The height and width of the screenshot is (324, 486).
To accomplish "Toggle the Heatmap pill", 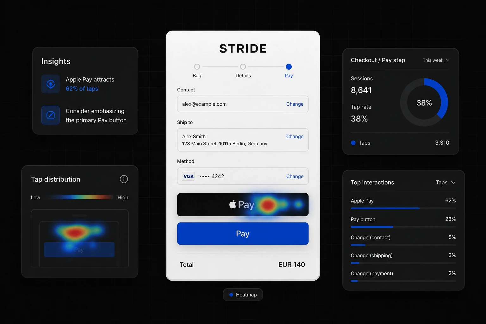I will (x=243, y=295).
